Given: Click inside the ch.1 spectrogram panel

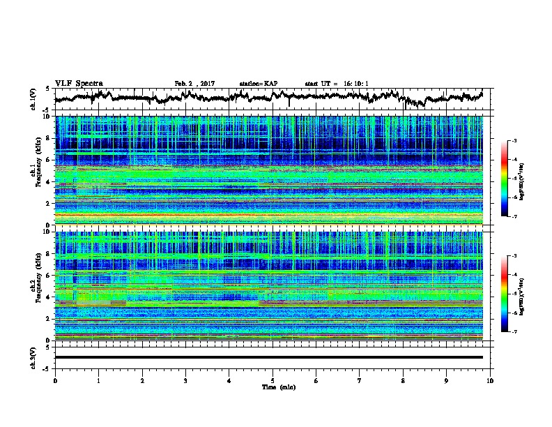Looking at the screenshot, I should click(269, 170).
